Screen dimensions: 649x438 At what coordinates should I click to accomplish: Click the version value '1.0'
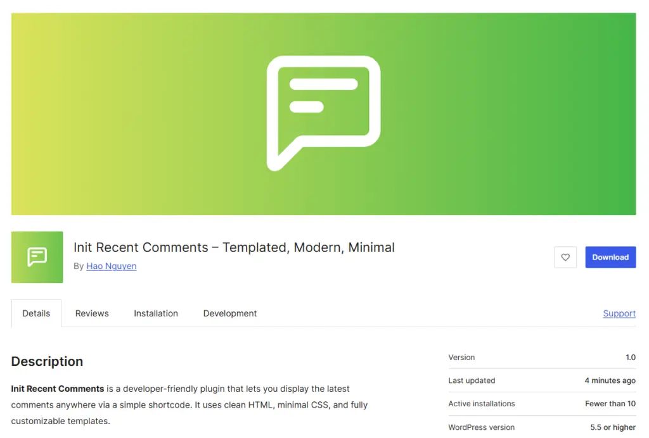[631, 358]
